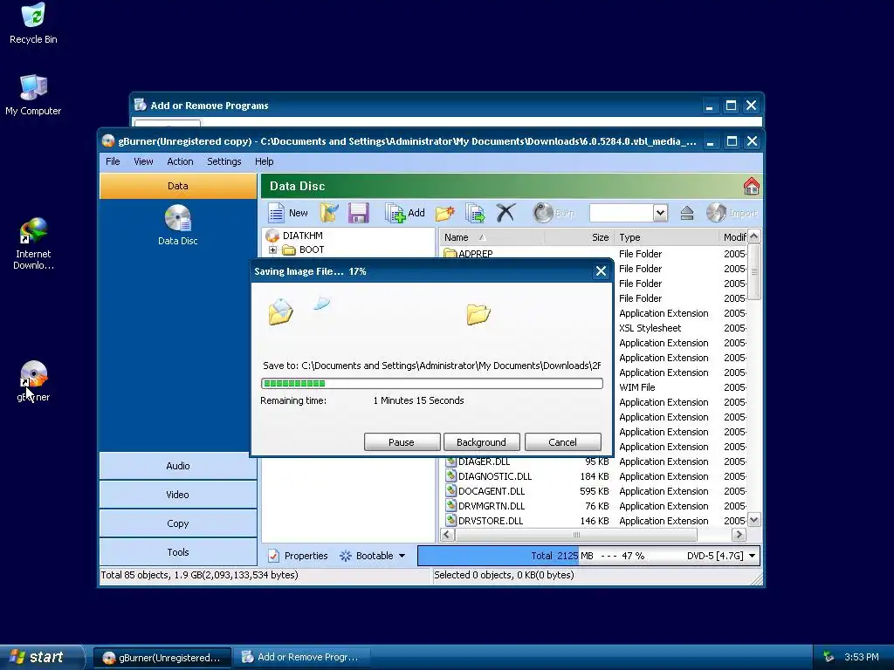Click the red Home icon in Data Disc header
The width and height of the screenshot is (894, 670).
click(x=751, y=186)
